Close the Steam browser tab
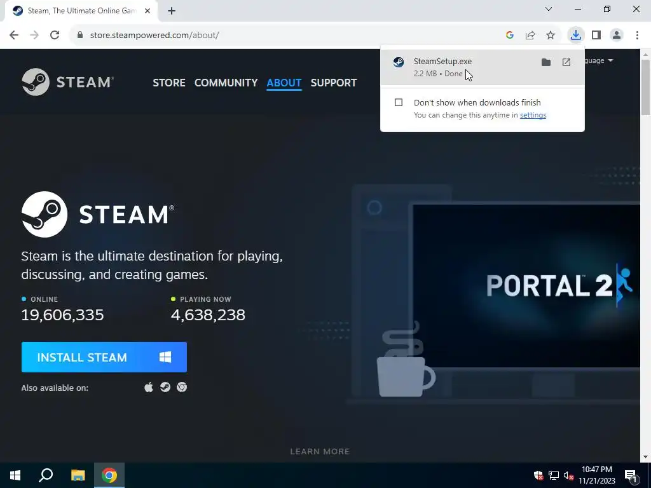This screenshot has height=488, width=651. point(147,11)
